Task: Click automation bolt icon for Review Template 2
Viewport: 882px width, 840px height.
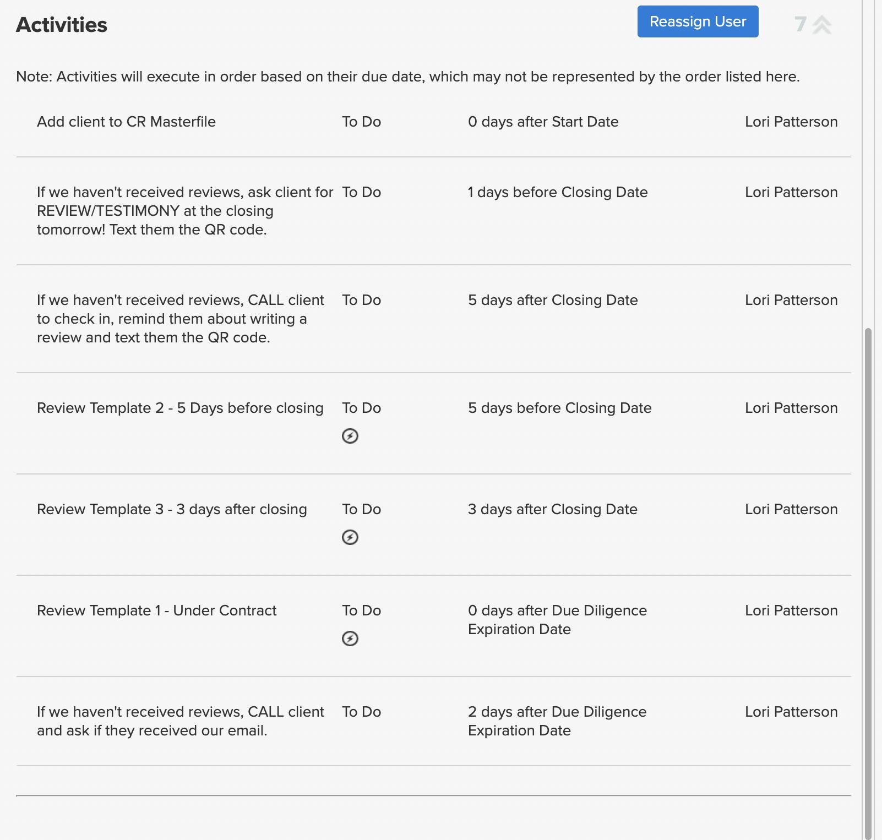Action: pos(350,436)
